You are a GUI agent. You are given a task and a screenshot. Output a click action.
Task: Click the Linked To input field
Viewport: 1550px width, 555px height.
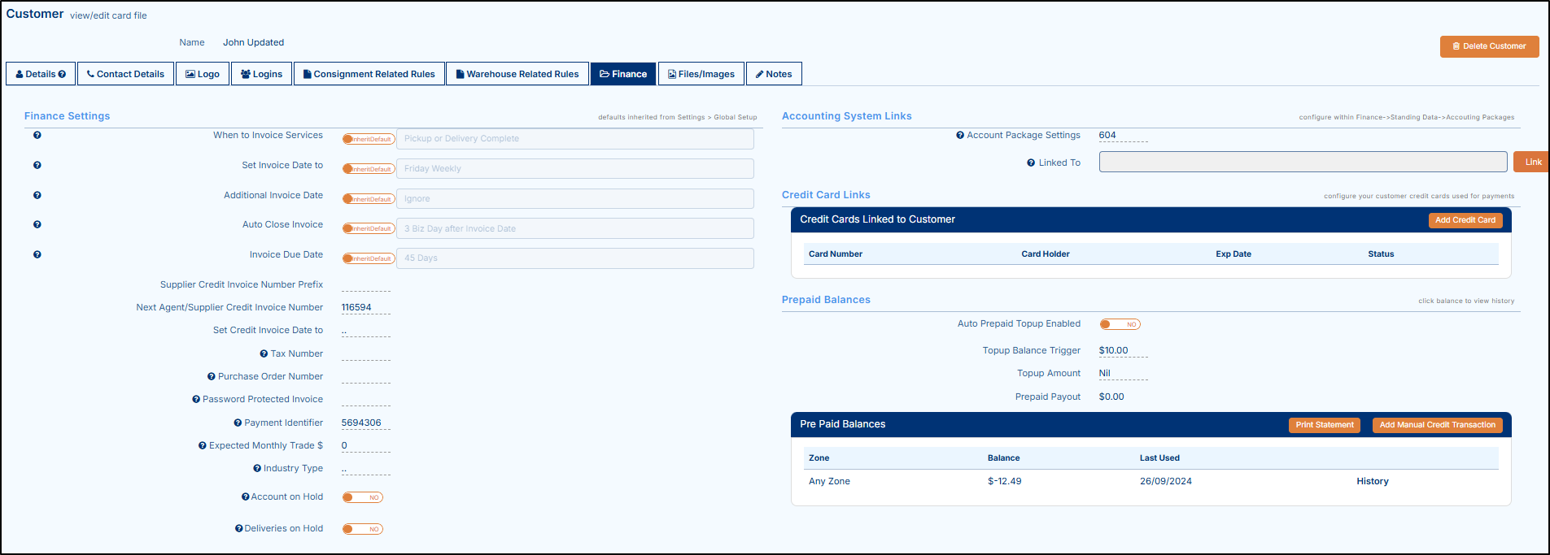pos(1302,163)
